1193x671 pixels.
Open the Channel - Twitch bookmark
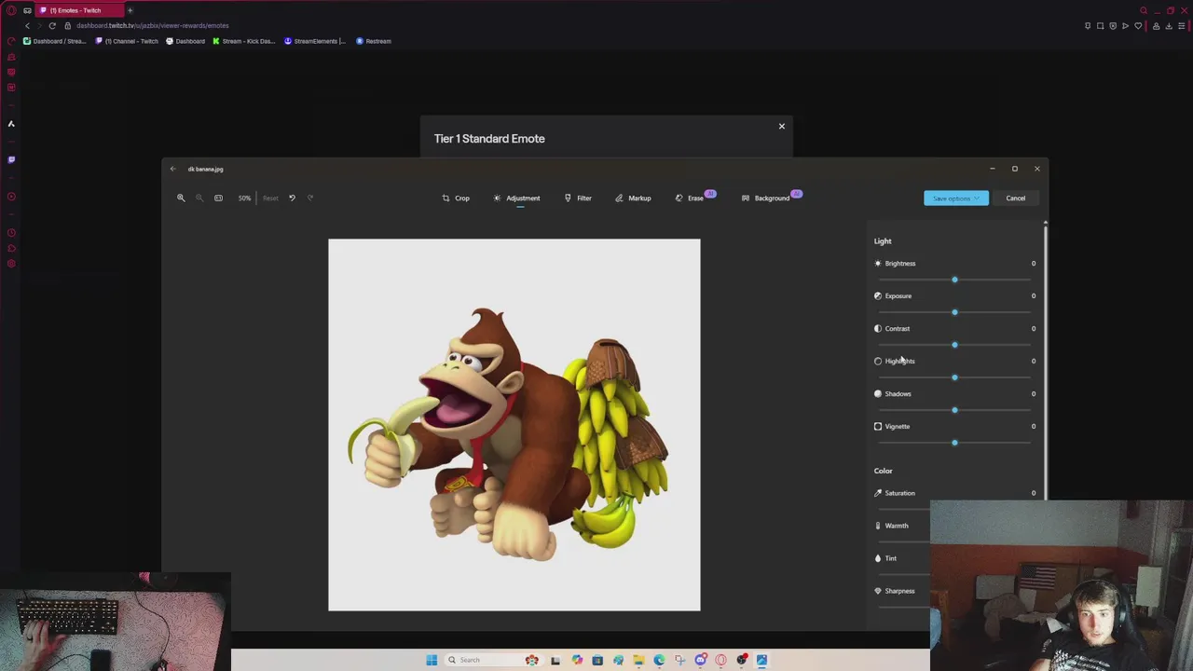(x=127, y=41)
